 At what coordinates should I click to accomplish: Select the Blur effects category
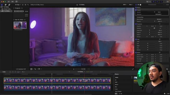pyautogui.click(x=116, y=87)
